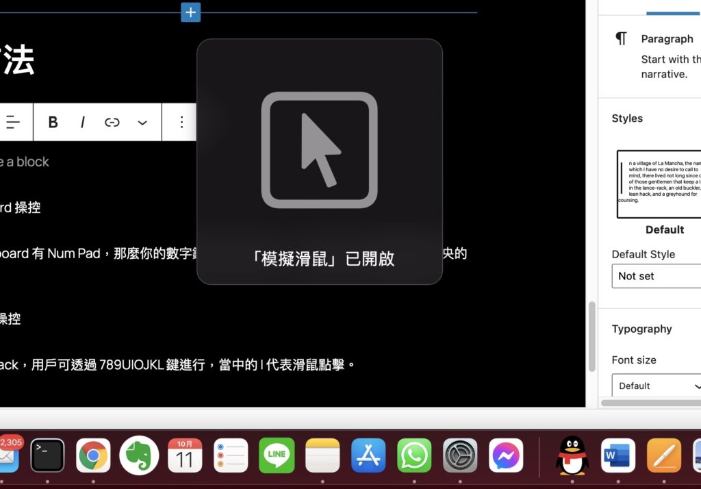This screenshot has width=701, height=489.
Task: Click the block inserter plus button
Action: (x=190, y=12)
